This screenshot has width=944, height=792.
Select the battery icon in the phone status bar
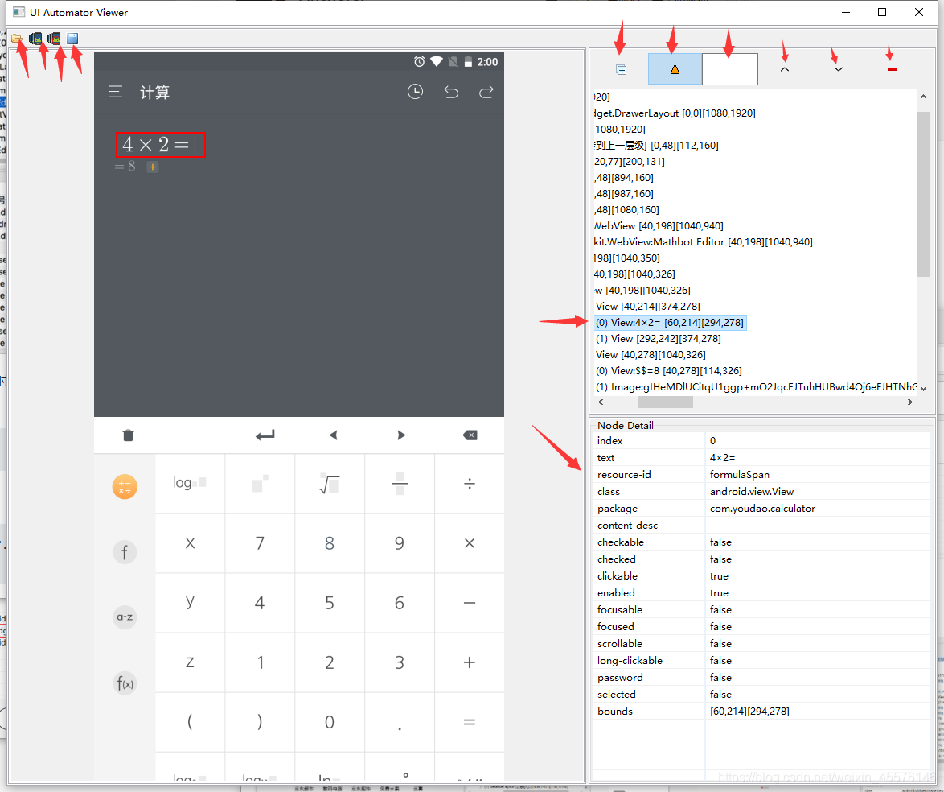[x=468, y=61]
